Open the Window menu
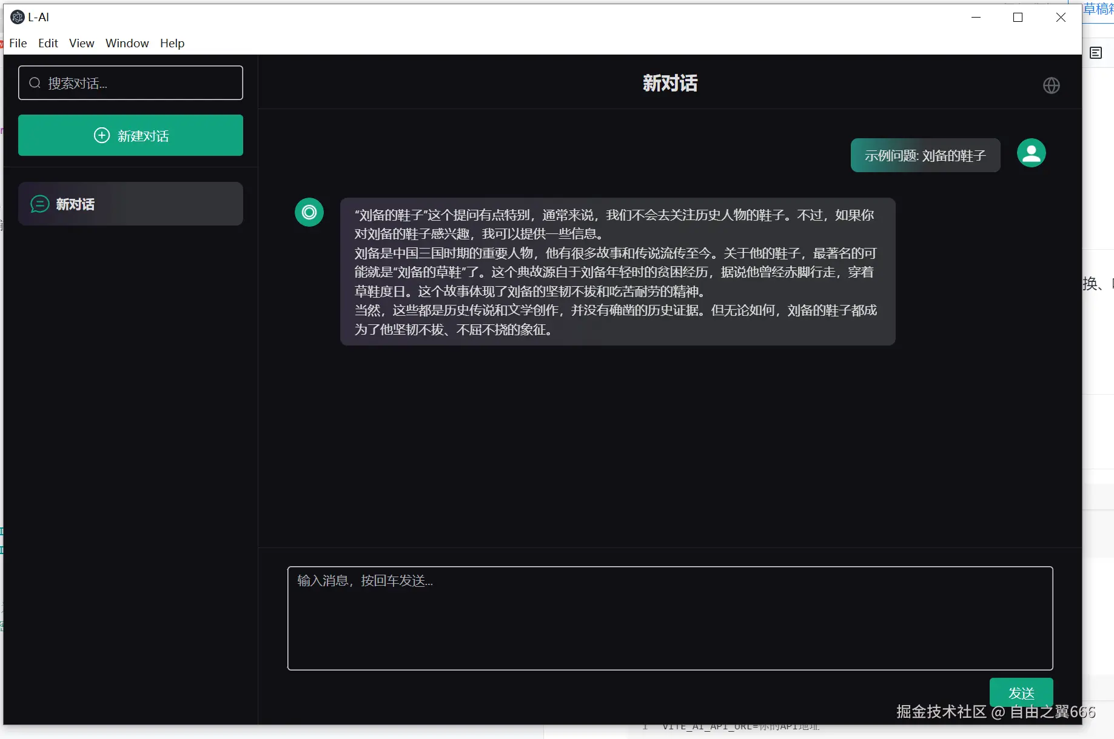This screenshot has width=1114, height=739. coord(127,43)
